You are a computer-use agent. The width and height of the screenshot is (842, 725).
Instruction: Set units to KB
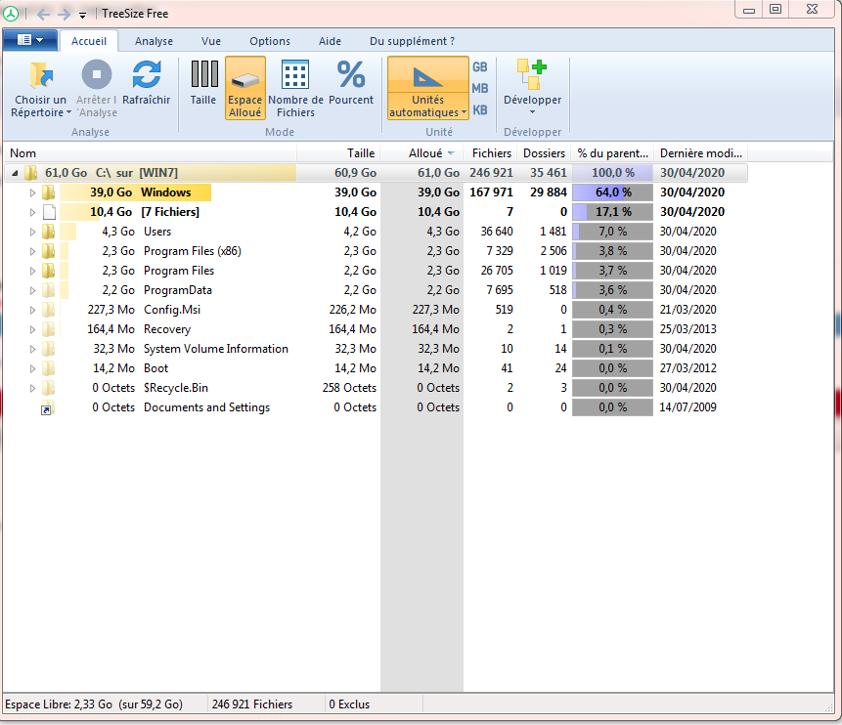[x=480, y=110]
